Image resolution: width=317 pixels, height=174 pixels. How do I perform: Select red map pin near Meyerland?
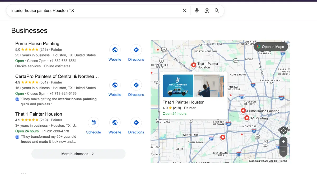(x=223, y=137)
